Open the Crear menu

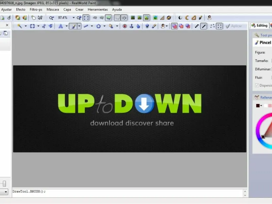[80, 10]
